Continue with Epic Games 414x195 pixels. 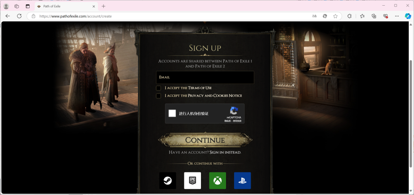click(192, 181)
